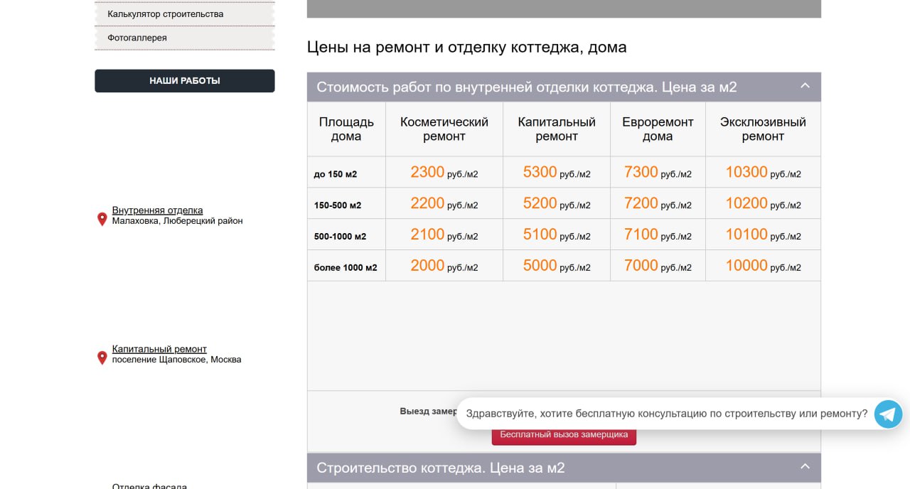Open the Внутренняя отделка project link
The image size is (910, 489).
pos(157,210)
